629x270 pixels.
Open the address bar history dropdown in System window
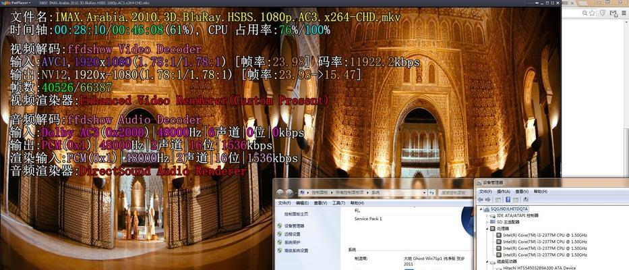point(424,193)
